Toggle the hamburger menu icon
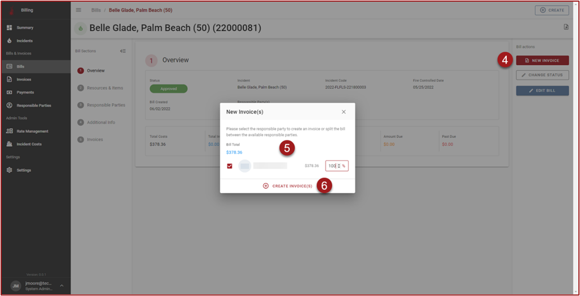This screenshot has height=296, width=580. coord(78,10)
